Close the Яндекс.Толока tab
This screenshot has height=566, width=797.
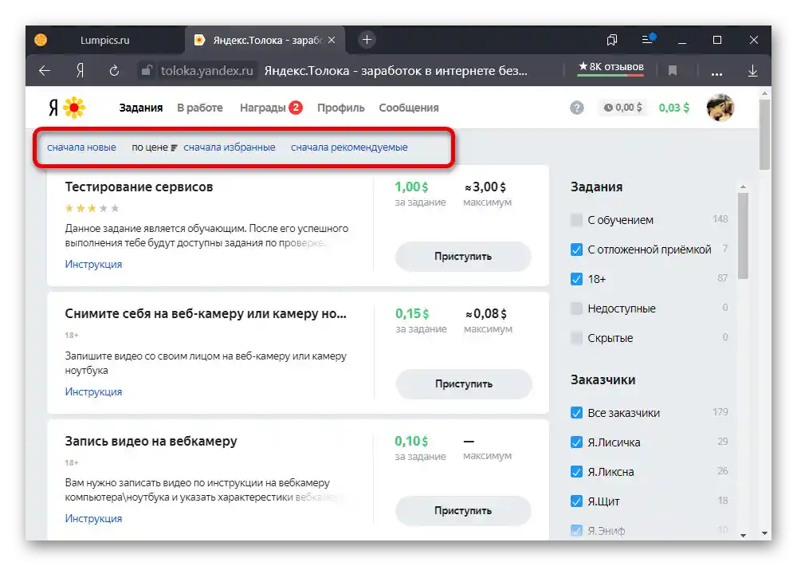pos(332,40)
